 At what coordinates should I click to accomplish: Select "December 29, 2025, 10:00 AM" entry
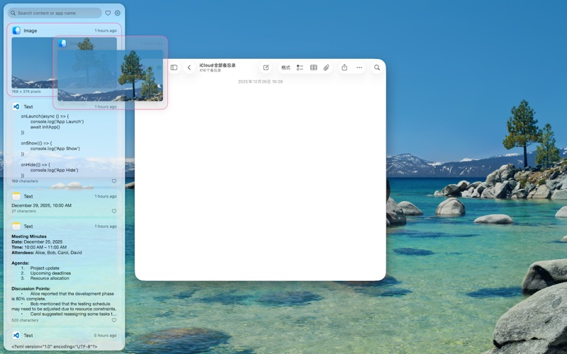(42, 205)
